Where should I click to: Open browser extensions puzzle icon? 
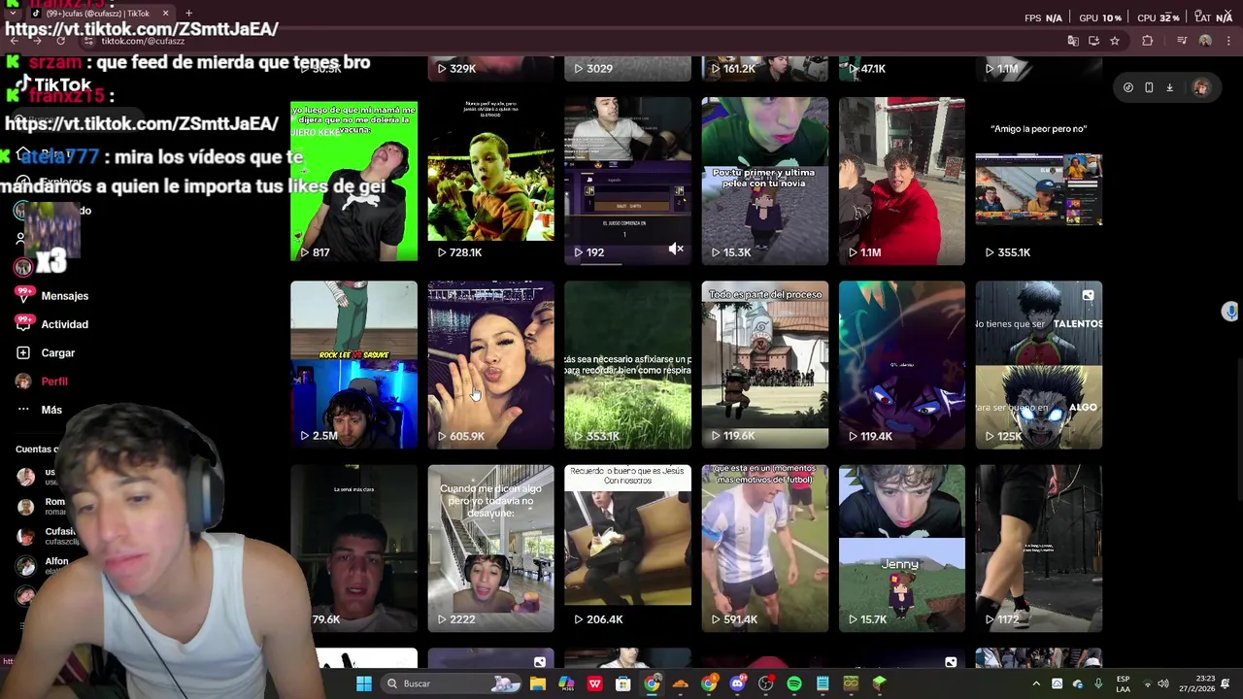coord(1148,41)
